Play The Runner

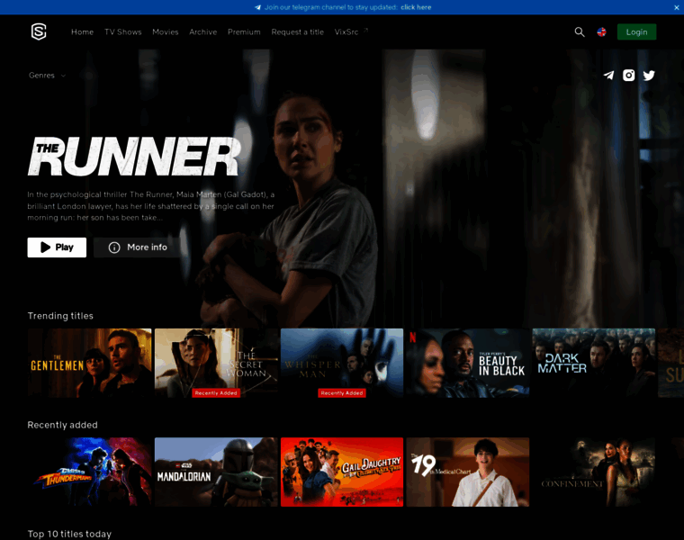point(57,247)
